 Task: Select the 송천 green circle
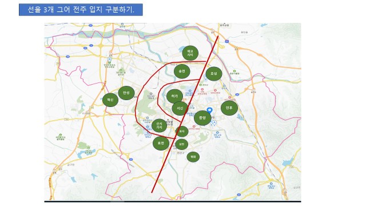(x=182, y=71)
